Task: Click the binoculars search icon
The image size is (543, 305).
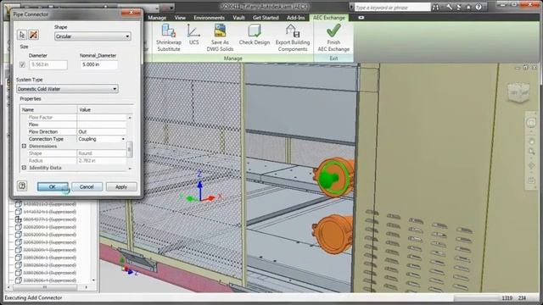Action: pyautogui.click(x=435, y=7)
